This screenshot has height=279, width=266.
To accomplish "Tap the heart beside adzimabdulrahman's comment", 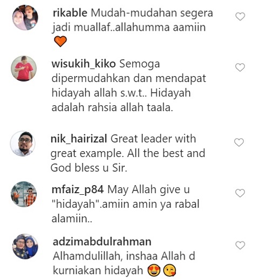I will tap(240, 246).
